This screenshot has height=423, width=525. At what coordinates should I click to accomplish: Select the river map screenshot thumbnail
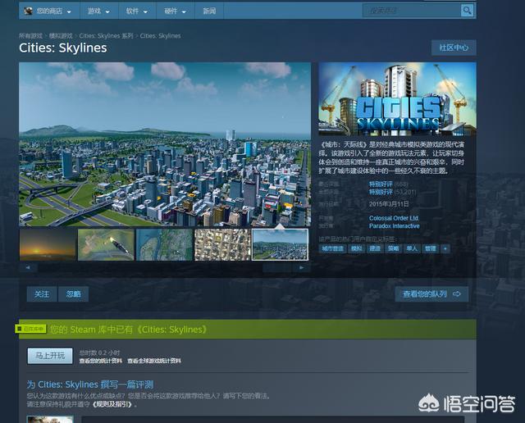[x=164, y=244]
